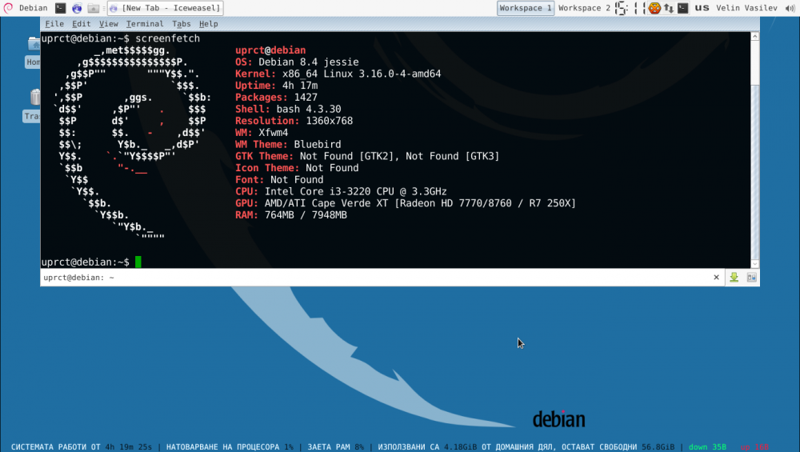The height and width of the screenshot is (452, 800).
Task: Click the terminal scrollbar up arrow
Action: pos(754,36)
